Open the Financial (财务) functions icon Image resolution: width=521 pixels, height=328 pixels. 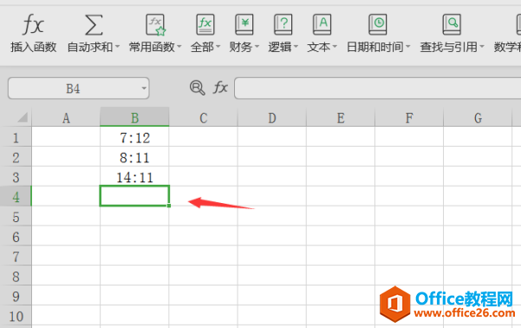pyautogui.click(x=244, y=24)
